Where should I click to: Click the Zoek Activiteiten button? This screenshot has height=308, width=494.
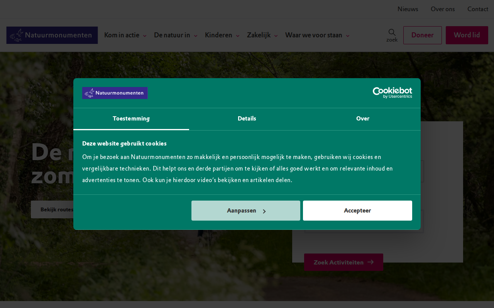coord(343,262)
